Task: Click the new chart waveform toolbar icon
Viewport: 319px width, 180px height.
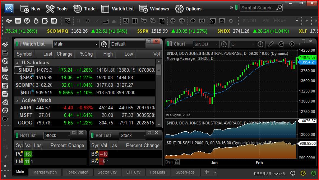Action: coord(9,21)
